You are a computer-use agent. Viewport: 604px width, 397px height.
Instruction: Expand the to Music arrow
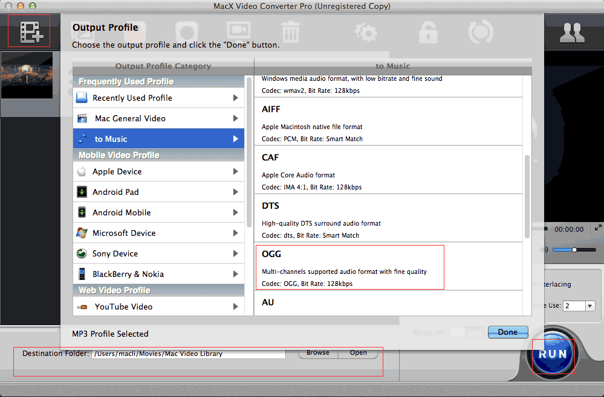click(x=235, y=139)
